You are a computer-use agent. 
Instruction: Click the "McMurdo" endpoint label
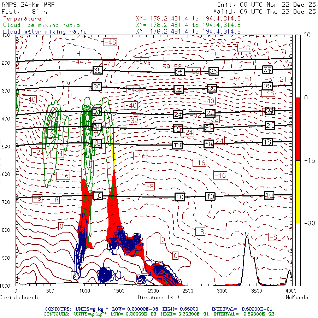pos(297,298)
